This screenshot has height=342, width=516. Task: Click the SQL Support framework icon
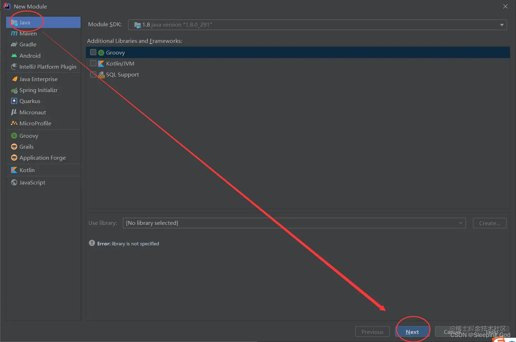coord(102,75)
